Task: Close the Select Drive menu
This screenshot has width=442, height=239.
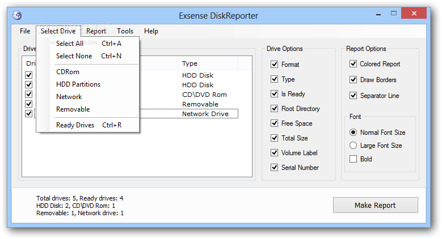Action: point(58,31)
